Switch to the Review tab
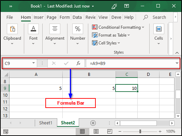The height and width of the screenshot is (136, 182). tap(91, 17)
